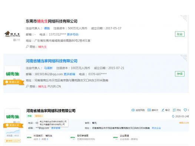The width and height of the screenshot is (195, 146).
Task: Click trademark search icon beside PUSIR.CN
Action: click(27, 86)
